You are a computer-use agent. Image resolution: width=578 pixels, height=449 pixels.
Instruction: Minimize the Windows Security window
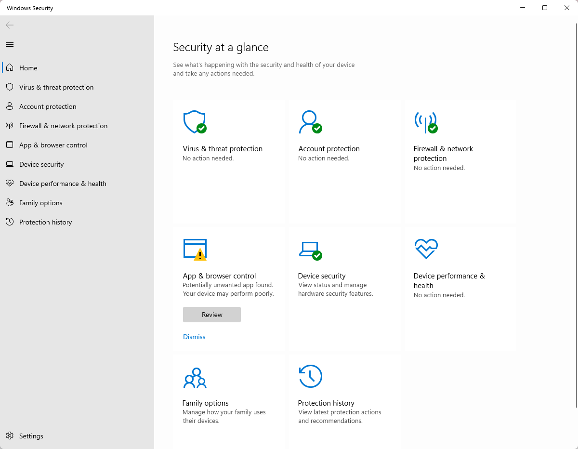523,8
